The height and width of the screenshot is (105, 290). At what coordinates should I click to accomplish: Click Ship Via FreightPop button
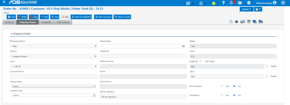81,17
